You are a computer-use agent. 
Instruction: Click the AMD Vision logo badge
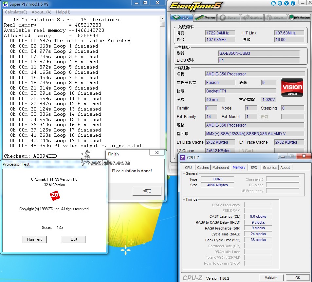(292, 88)
